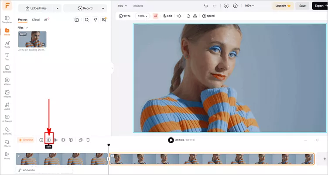328x175 pixels.
Task: Click the Upload Files button
Action: tap(36, 8)
